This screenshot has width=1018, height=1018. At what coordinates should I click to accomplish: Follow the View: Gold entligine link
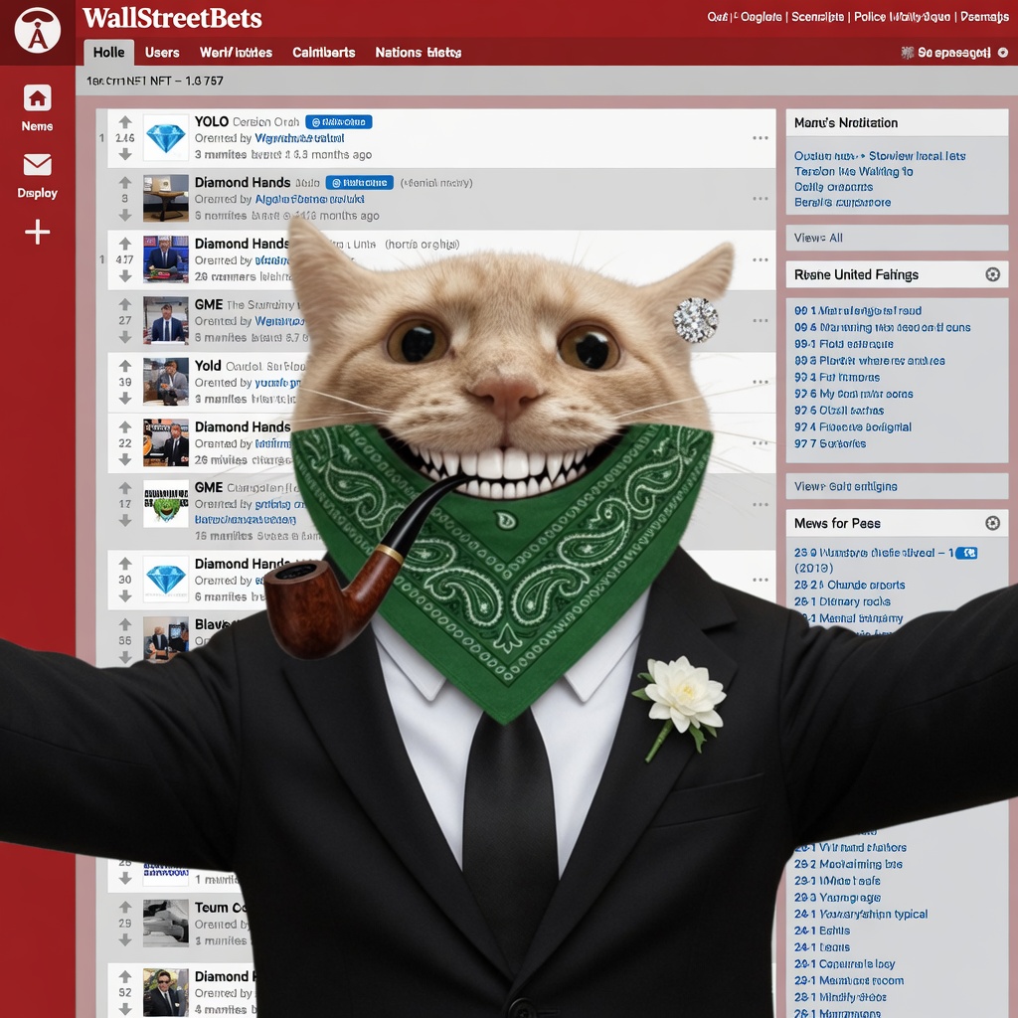[845, 486]
